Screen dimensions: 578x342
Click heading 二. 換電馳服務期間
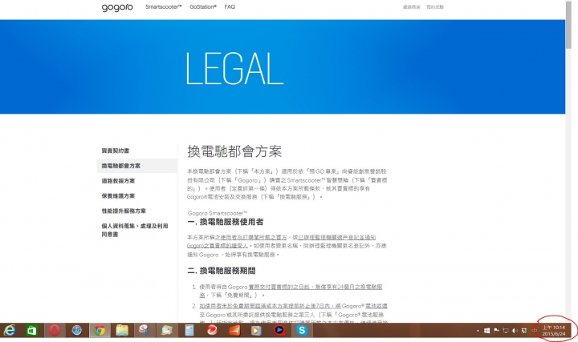222,271
